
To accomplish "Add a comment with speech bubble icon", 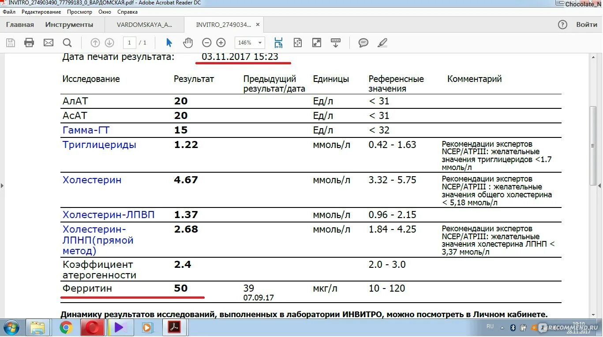I will click(x=363, y=43).
